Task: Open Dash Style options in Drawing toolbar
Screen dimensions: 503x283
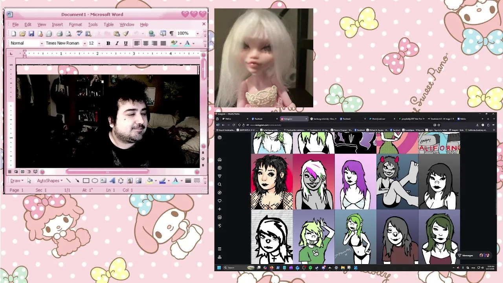Action: pyautogui.click(x=197, y=181)
